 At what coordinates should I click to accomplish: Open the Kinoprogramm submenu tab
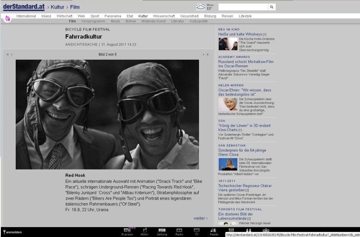pos(93,21)
